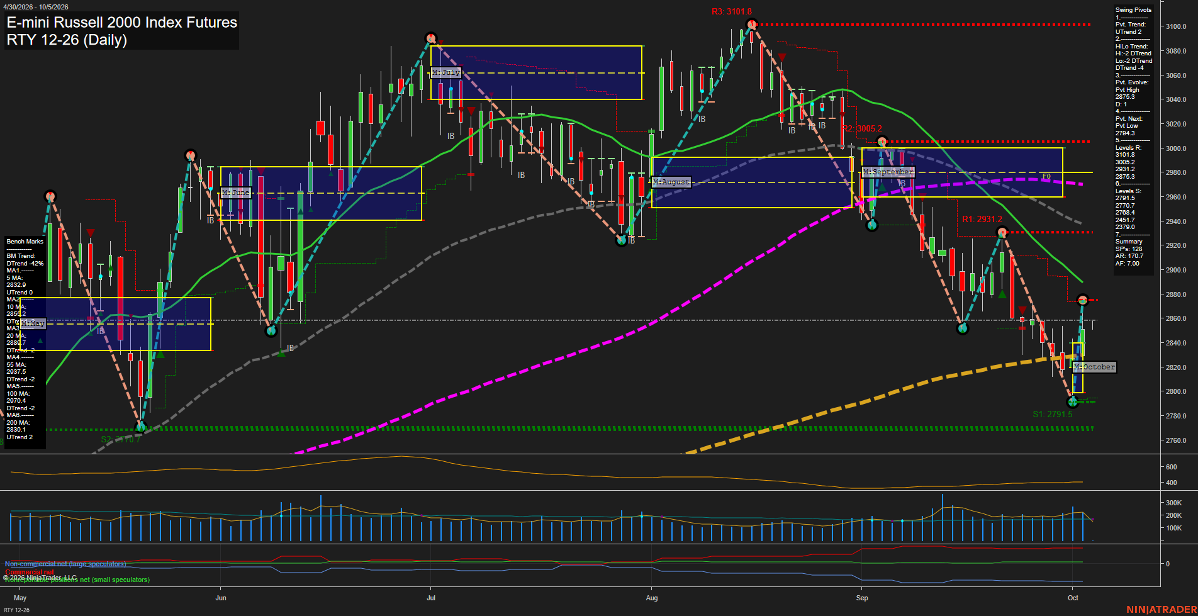
Task: Click the M-August monthly range label
Action: (x=671, y=182)
